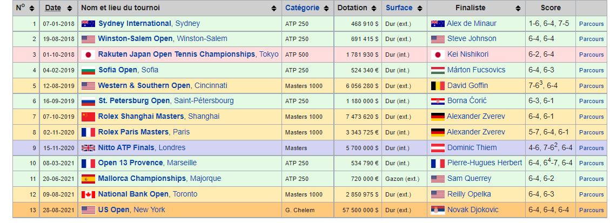Sort the table by Date column arrows
This screenshot has width=610, height=223.
[x=69, y=9]
